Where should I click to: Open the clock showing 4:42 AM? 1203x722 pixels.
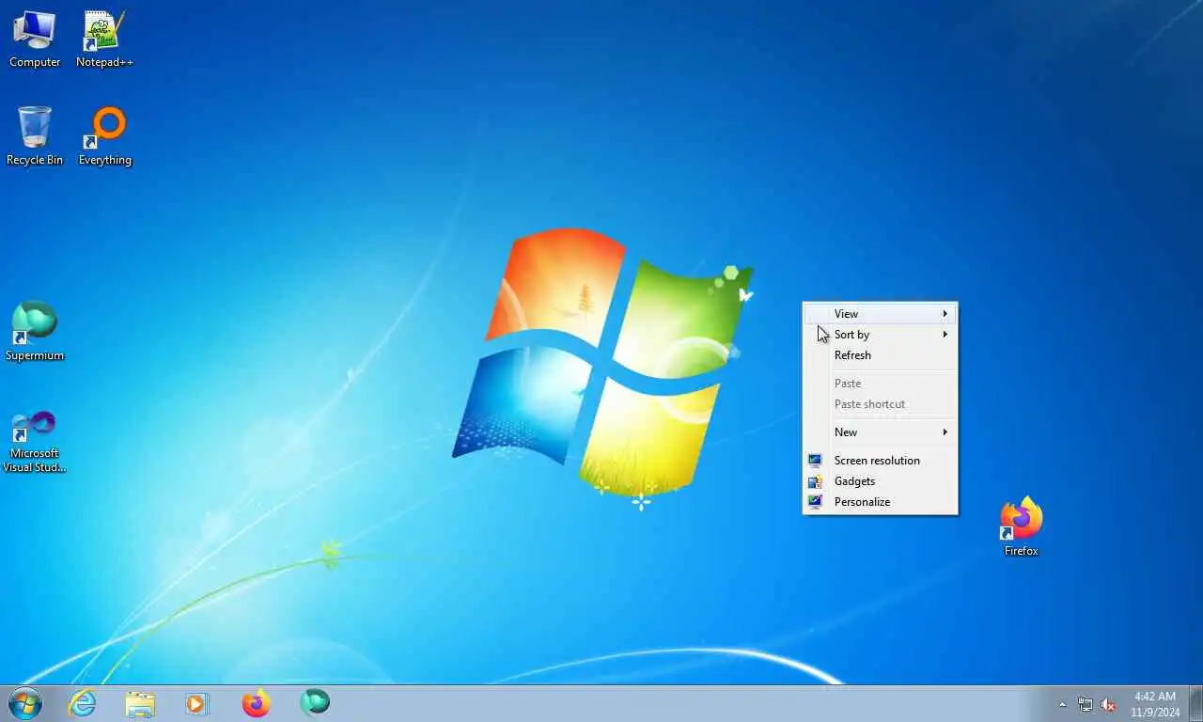(1155, 704)
